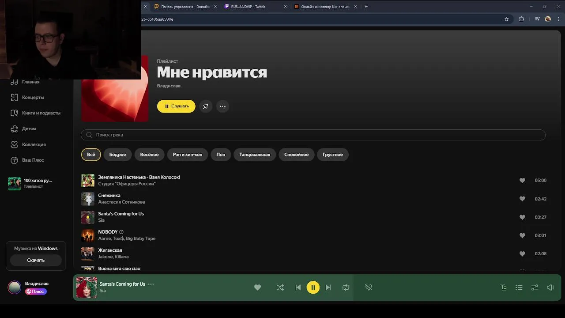565x318 pixels.
Task: Pause playback in player bar
Action: point(313,288)
